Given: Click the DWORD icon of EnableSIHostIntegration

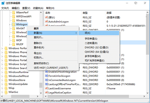Looking at the screenshot, I should coord(46,72).
